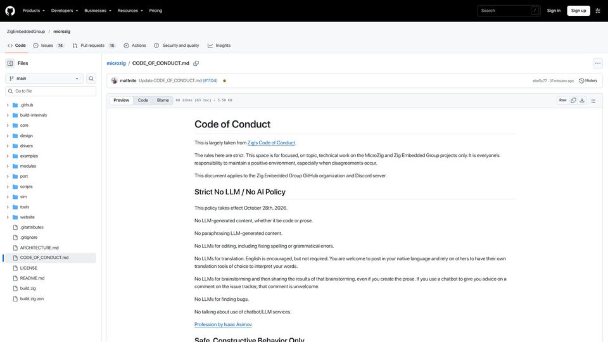Open README.md in file tree

pyautogui.click(x=32, y=279)
